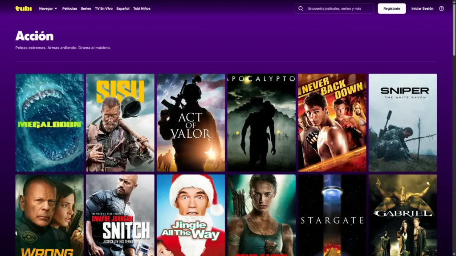456x256 pixels.
Task: Expand the Navegar dropdown menu
Action: [x=48, y=8]
